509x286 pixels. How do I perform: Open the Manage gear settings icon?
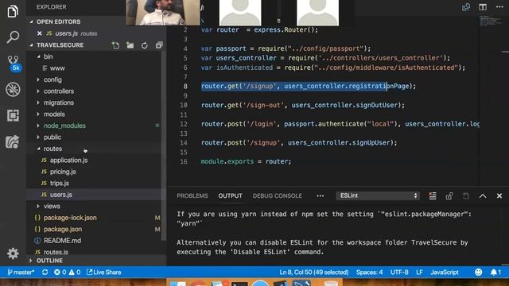pyautogui.click(x=13, y=253)
